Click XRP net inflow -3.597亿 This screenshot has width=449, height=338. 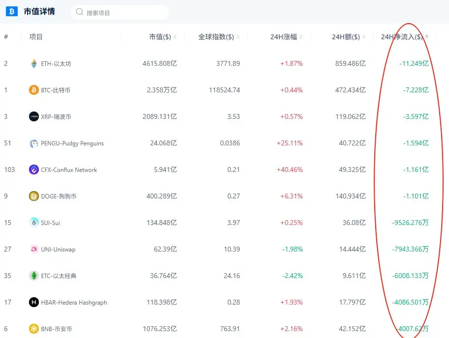416,116
